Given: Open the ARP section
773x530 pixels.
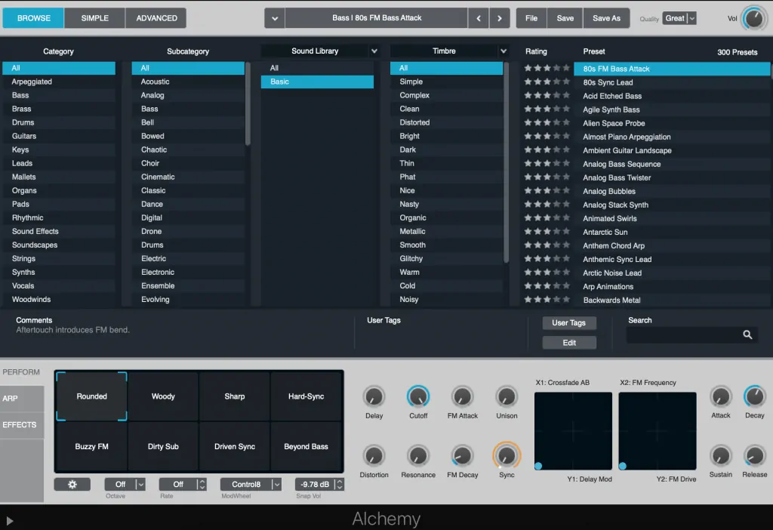Looking at the screenshot, I should (x=22, y=399).
